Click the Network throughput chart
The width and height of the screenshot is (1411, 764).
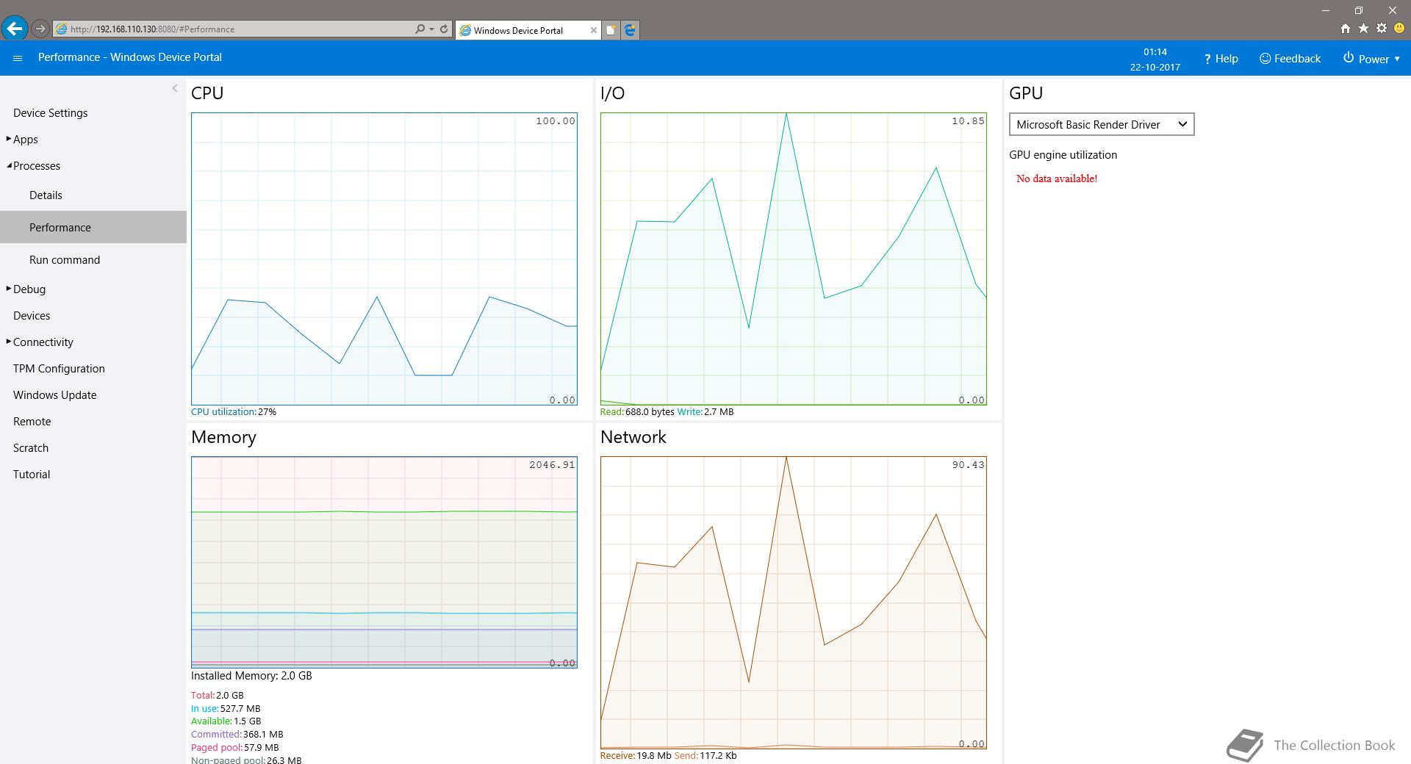(793, 602)
